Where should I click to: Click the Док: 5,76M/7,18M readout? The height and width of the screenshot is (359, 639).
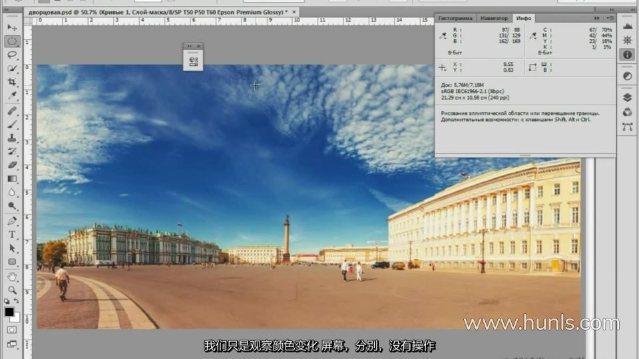point(462,85)
